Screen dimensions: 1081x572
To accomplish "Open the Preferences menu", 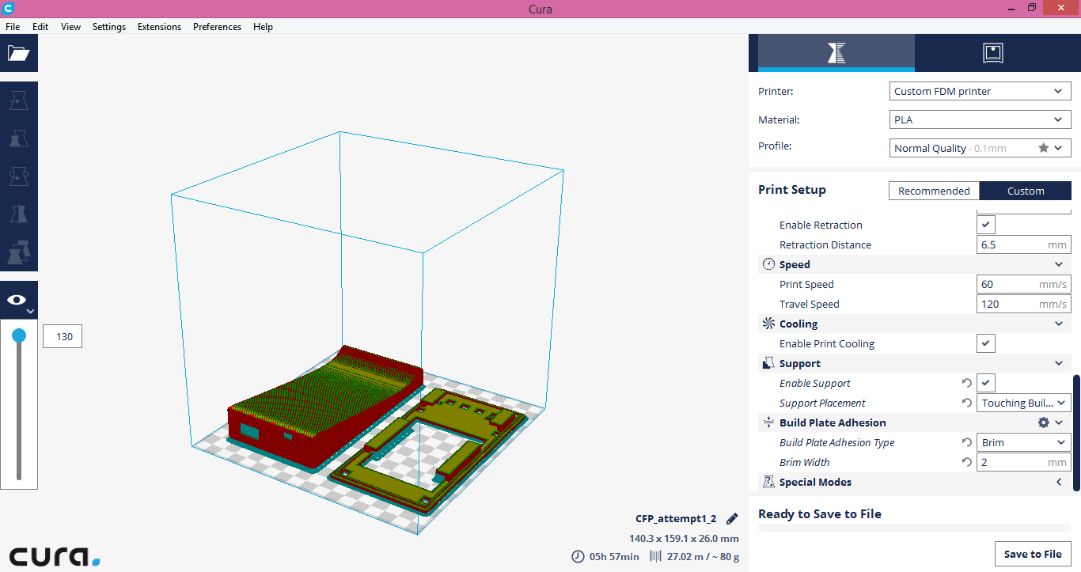I will (x=217, y=26).
